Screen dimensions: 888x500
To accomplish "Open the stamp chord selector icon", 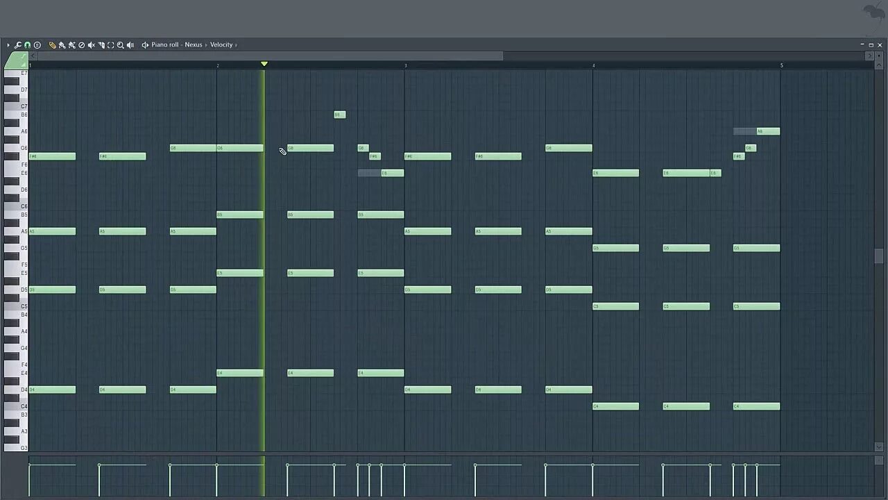I will click(37, 45).
